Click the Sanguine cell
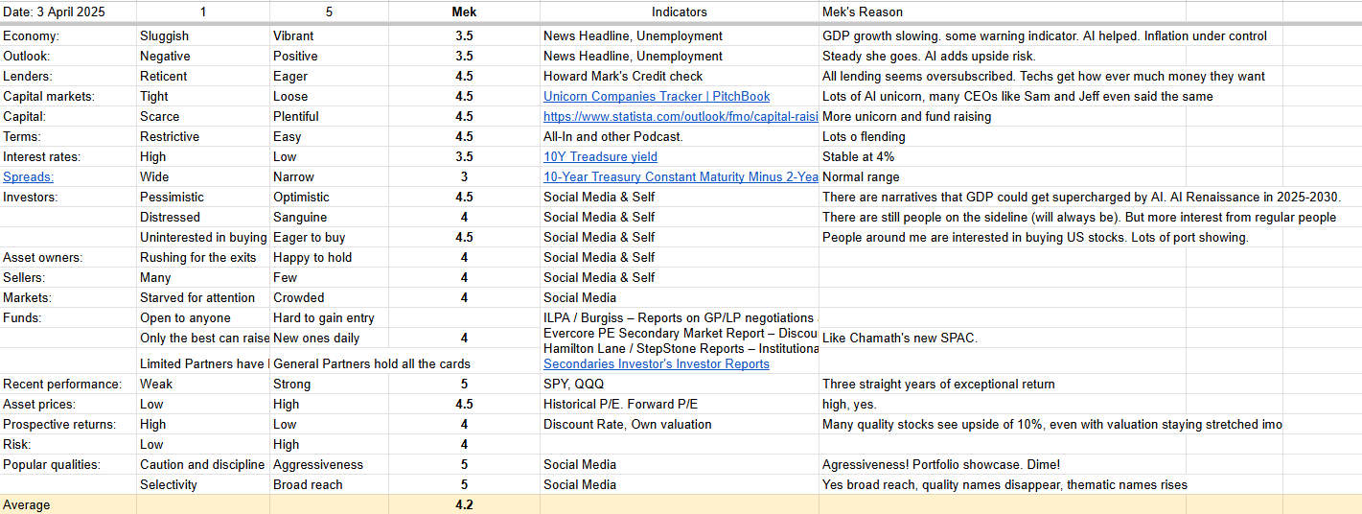The height and width of the screenshot is (514, 1362). click(329, 217)
